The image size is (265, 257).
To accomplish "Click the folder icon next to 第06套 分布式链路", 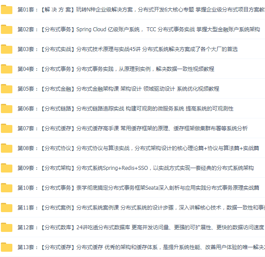I will 7,109.
